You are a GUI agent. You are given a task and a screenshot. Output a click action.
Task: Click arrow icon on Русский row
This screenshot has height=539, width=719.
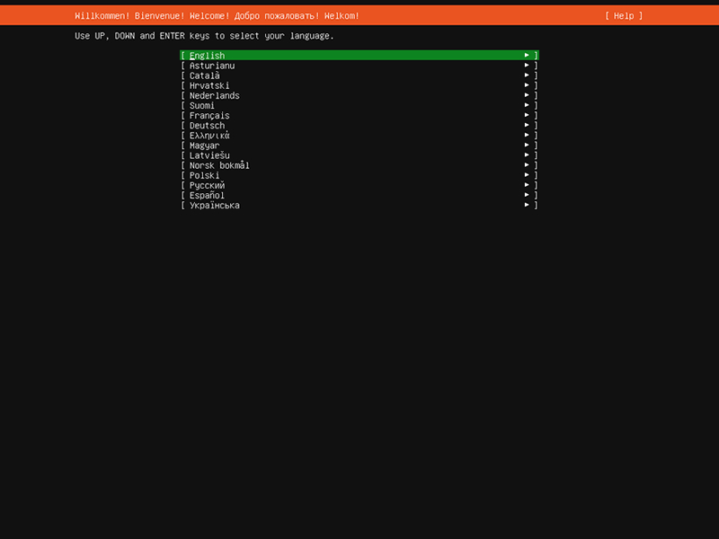[527, 185]
